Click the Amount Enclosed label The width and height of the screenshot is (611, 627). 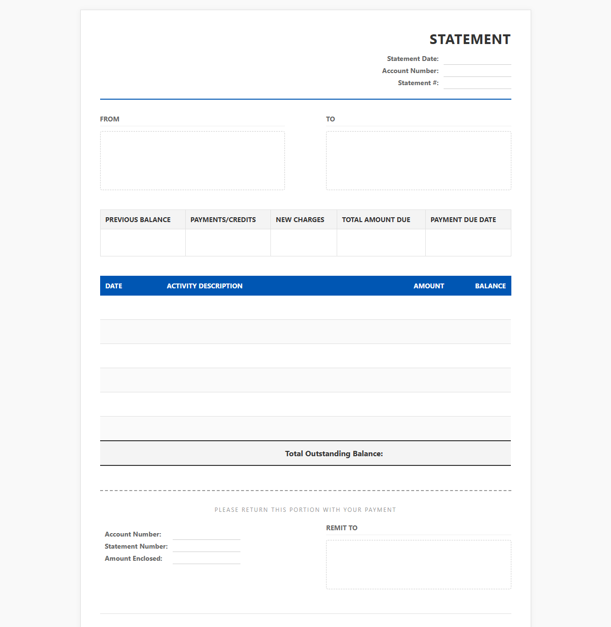point(134,558)
